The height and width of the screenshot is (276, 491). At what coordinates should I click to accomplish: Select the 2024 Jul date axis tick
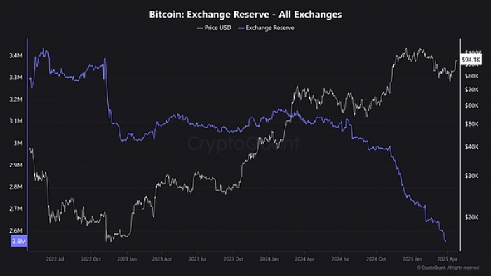click(x=340, y=259)
